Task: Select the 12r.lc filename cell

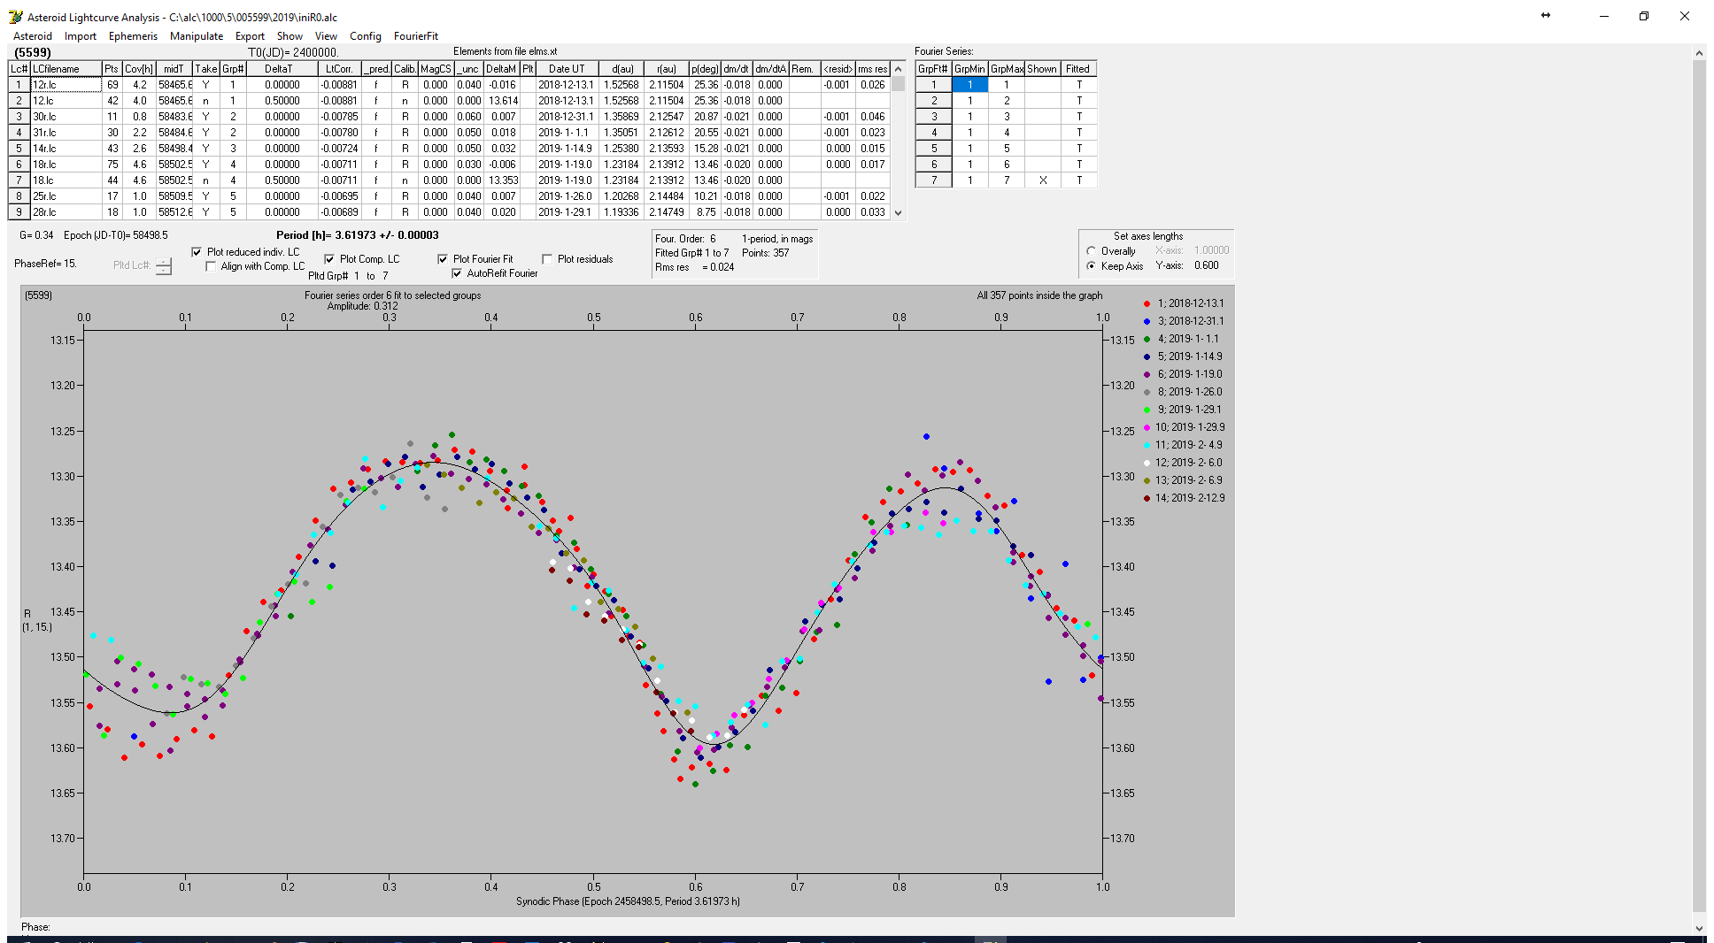Action: click(66, 85)
